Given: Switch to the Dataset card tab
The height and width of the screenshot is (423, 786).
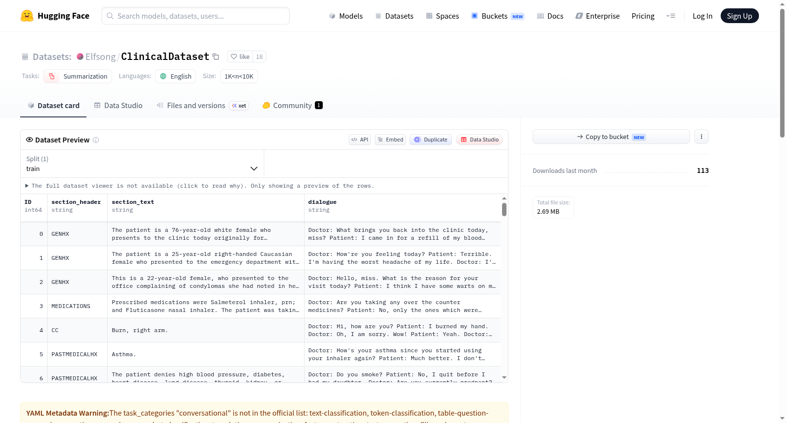Looking at the screenshot, I should tap(53, 105).
